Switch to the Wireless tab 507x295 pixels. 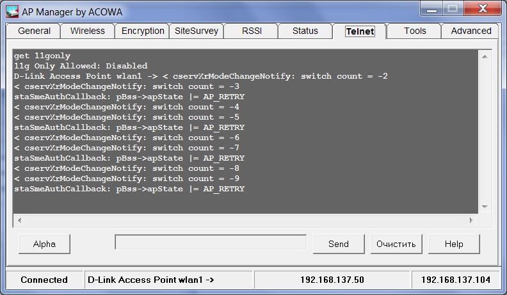[x=88, y=31]
